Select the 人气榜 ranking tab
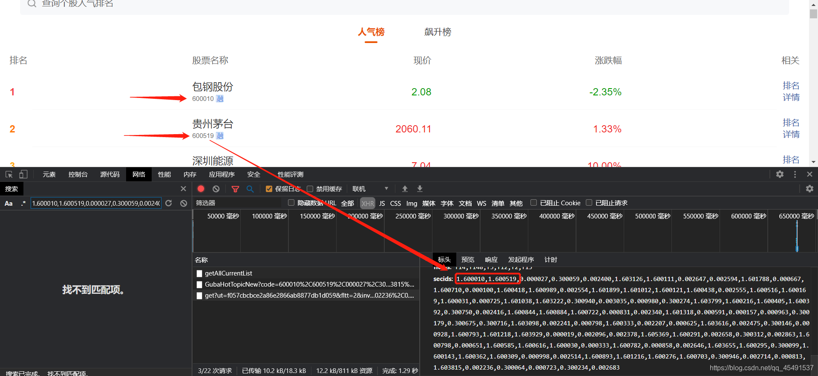 tap(371, 32)
